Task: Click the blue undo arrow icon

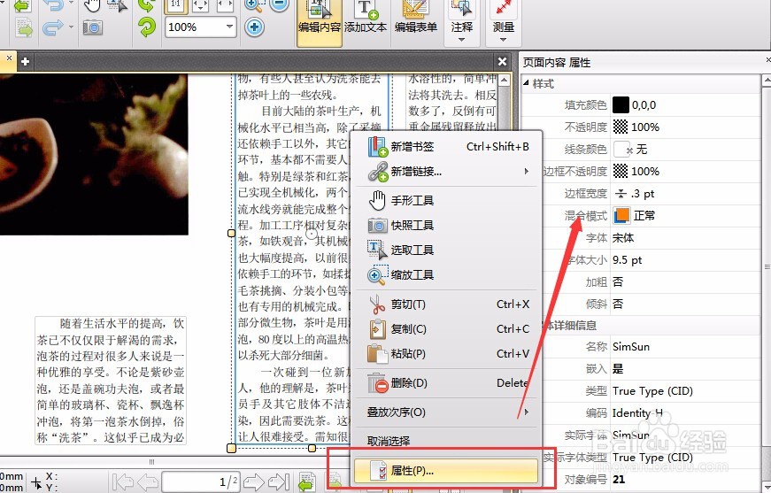Action: (x=54, y=6)
